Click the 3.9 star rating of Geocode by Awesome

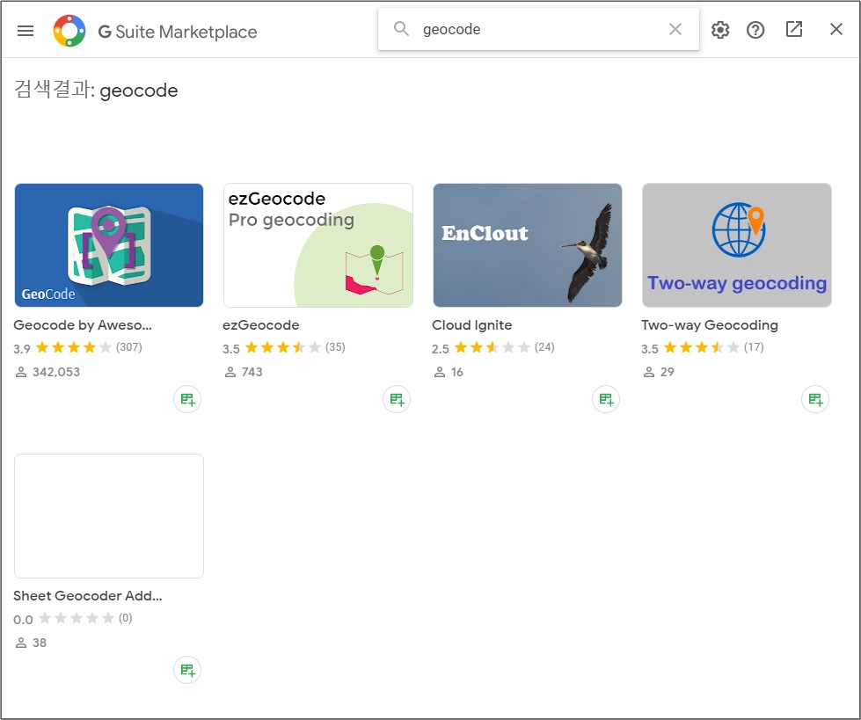74,347
